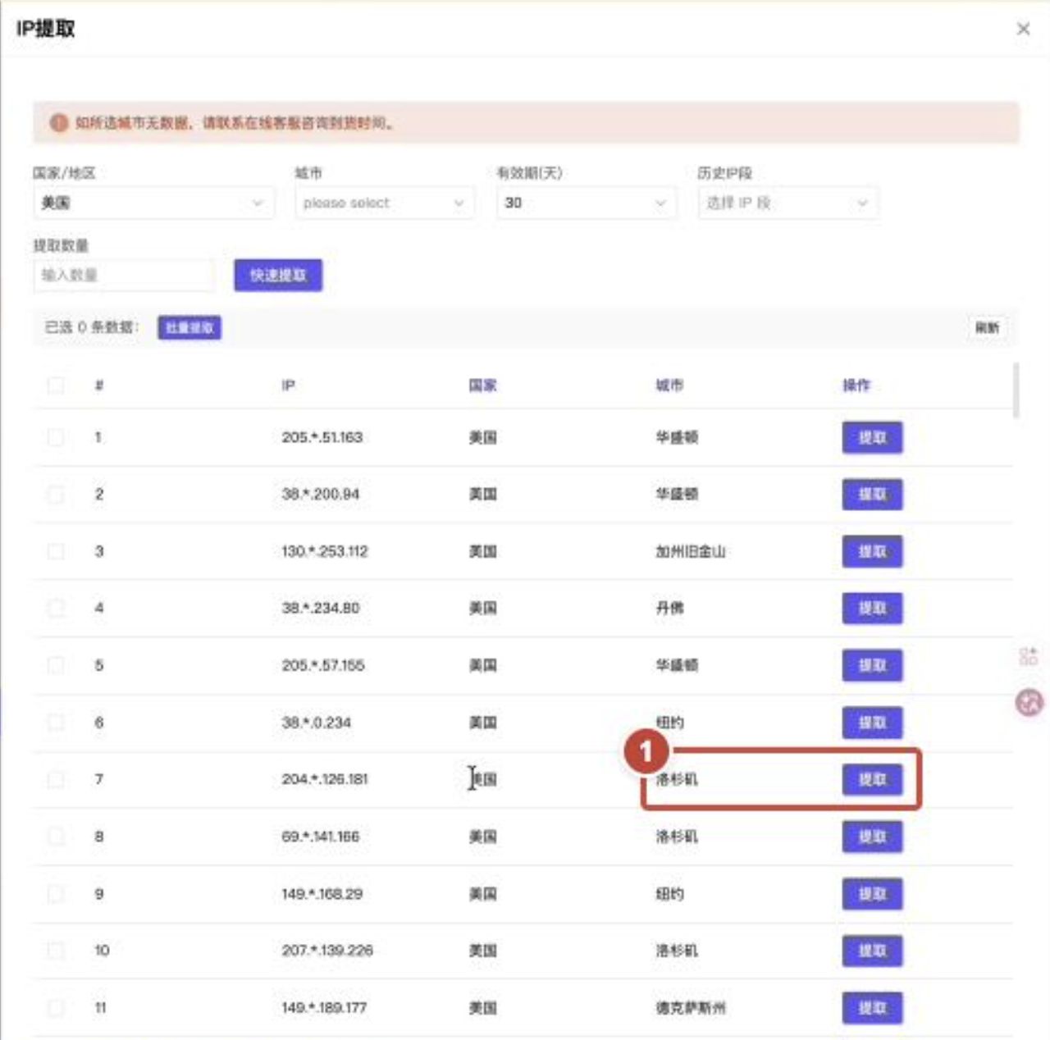Click 提取 for IP 205.*.51.163
Viewport: 1050px width, 1040px height.
(x=872, y=437)
